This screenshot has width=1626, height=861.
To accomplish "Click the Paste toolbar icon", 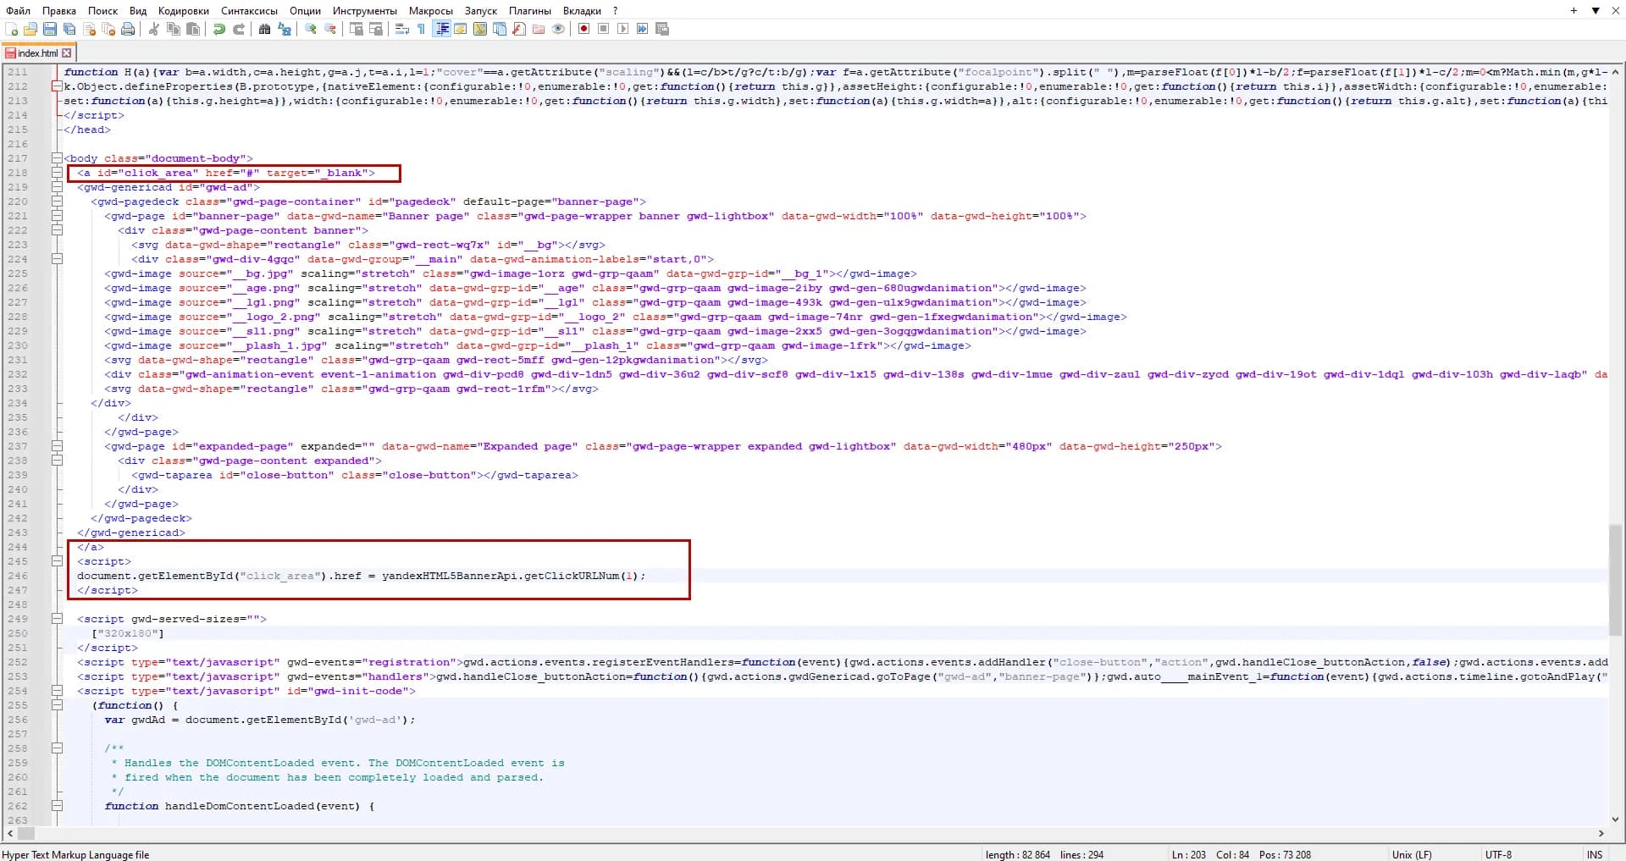I will [x=193, y=30].
